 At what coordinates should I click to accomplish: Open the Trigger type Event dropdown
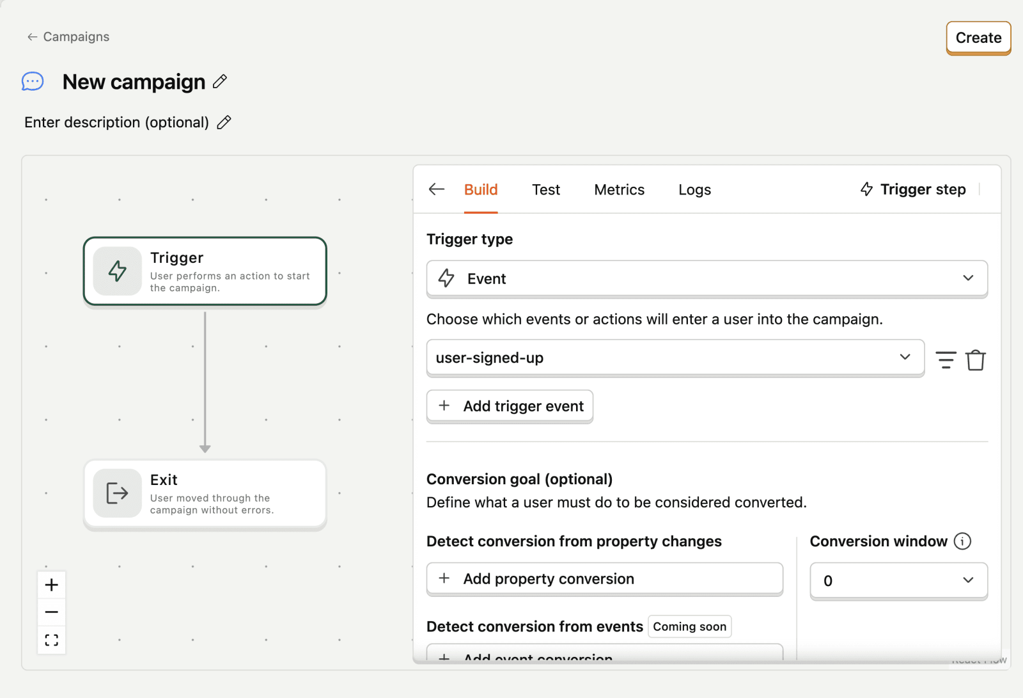tap(707, 278)
